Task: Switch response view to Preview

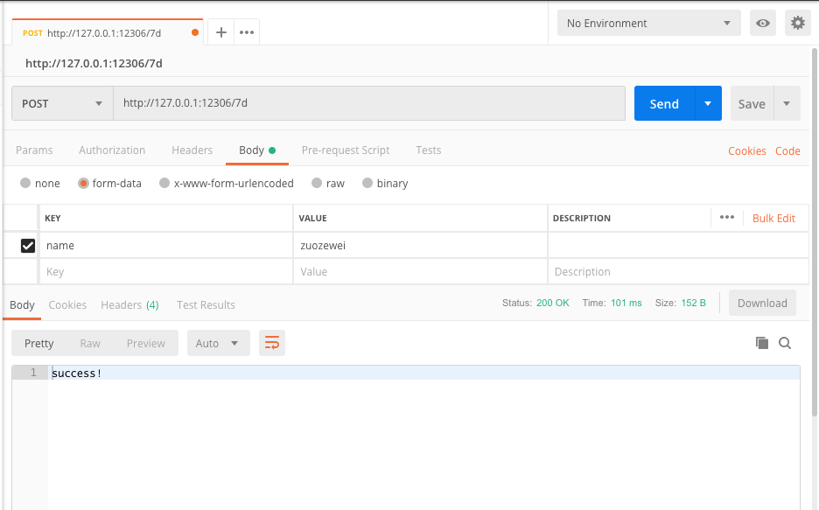Action: 146,343
